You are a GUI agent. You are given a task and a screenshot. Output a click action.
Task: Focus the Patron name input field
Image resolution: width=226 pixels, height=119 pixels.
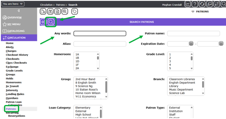pos(193,34)
